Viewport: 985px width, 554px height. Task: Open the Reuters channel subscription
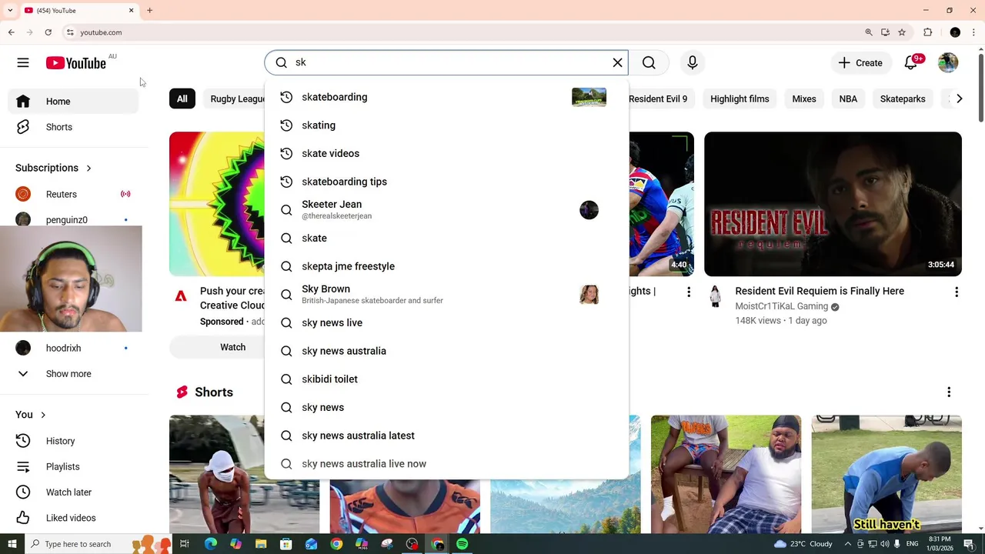(x=74, y=194)
